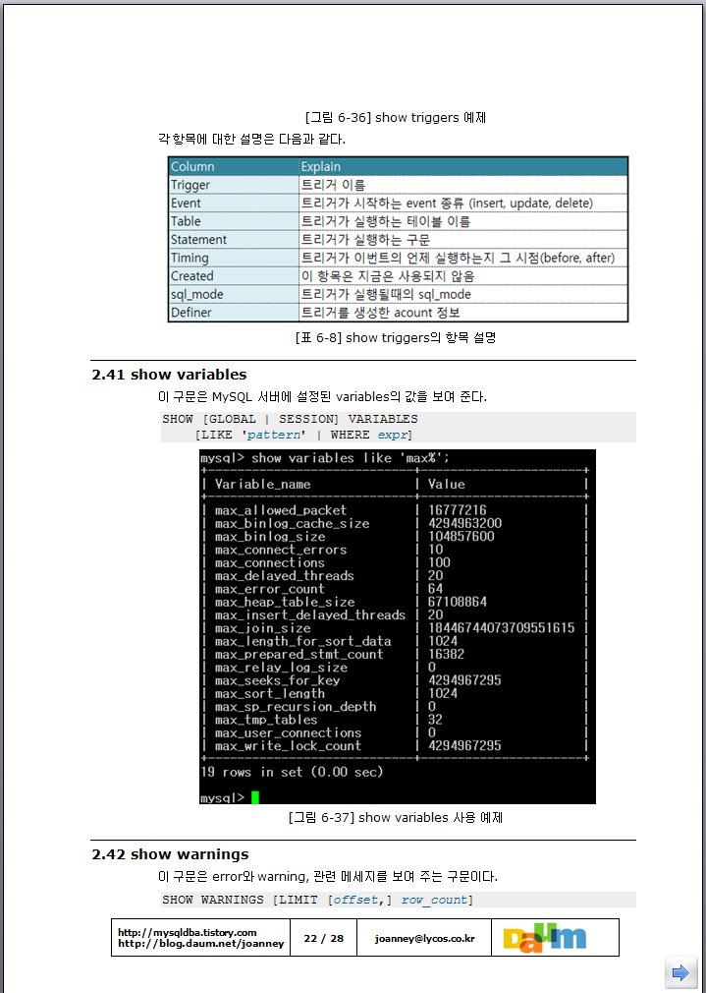Viewport: 706px width, 993px height.
Task: Click the command show variables like 'max%'
Action: 351,458
